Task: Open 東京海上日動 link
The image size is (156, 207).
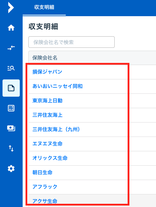Action: (47, 101)
